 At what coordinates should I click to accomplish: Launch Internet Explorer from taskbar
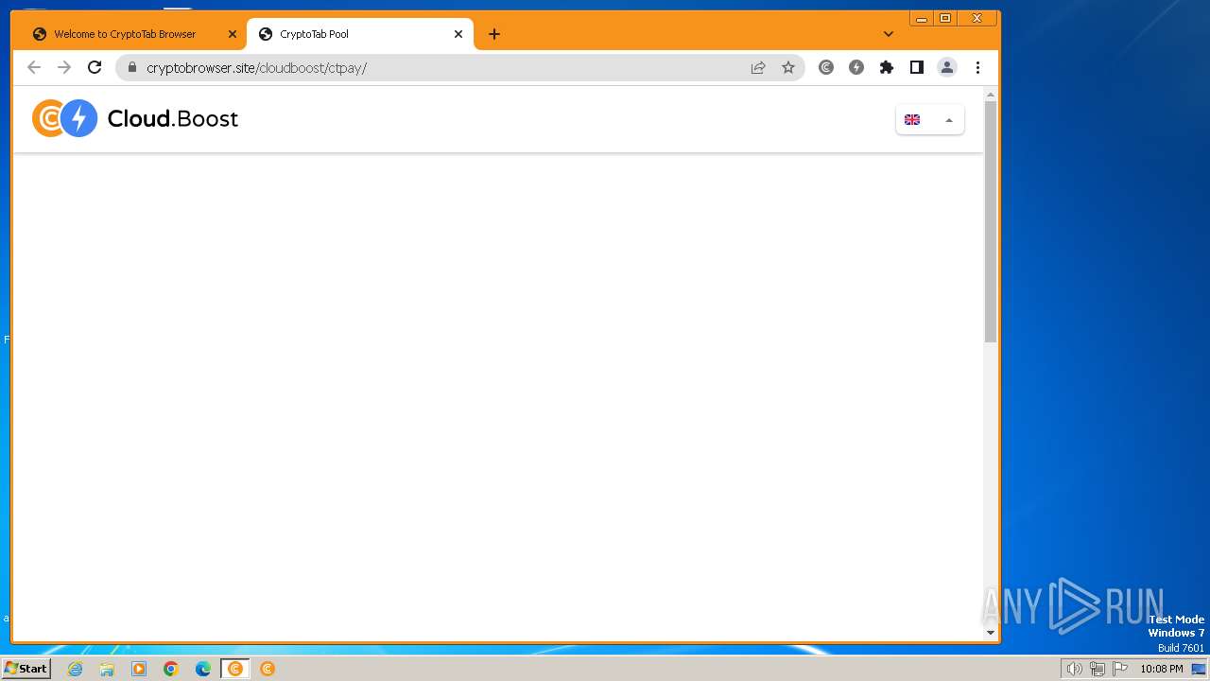point(76,669)
